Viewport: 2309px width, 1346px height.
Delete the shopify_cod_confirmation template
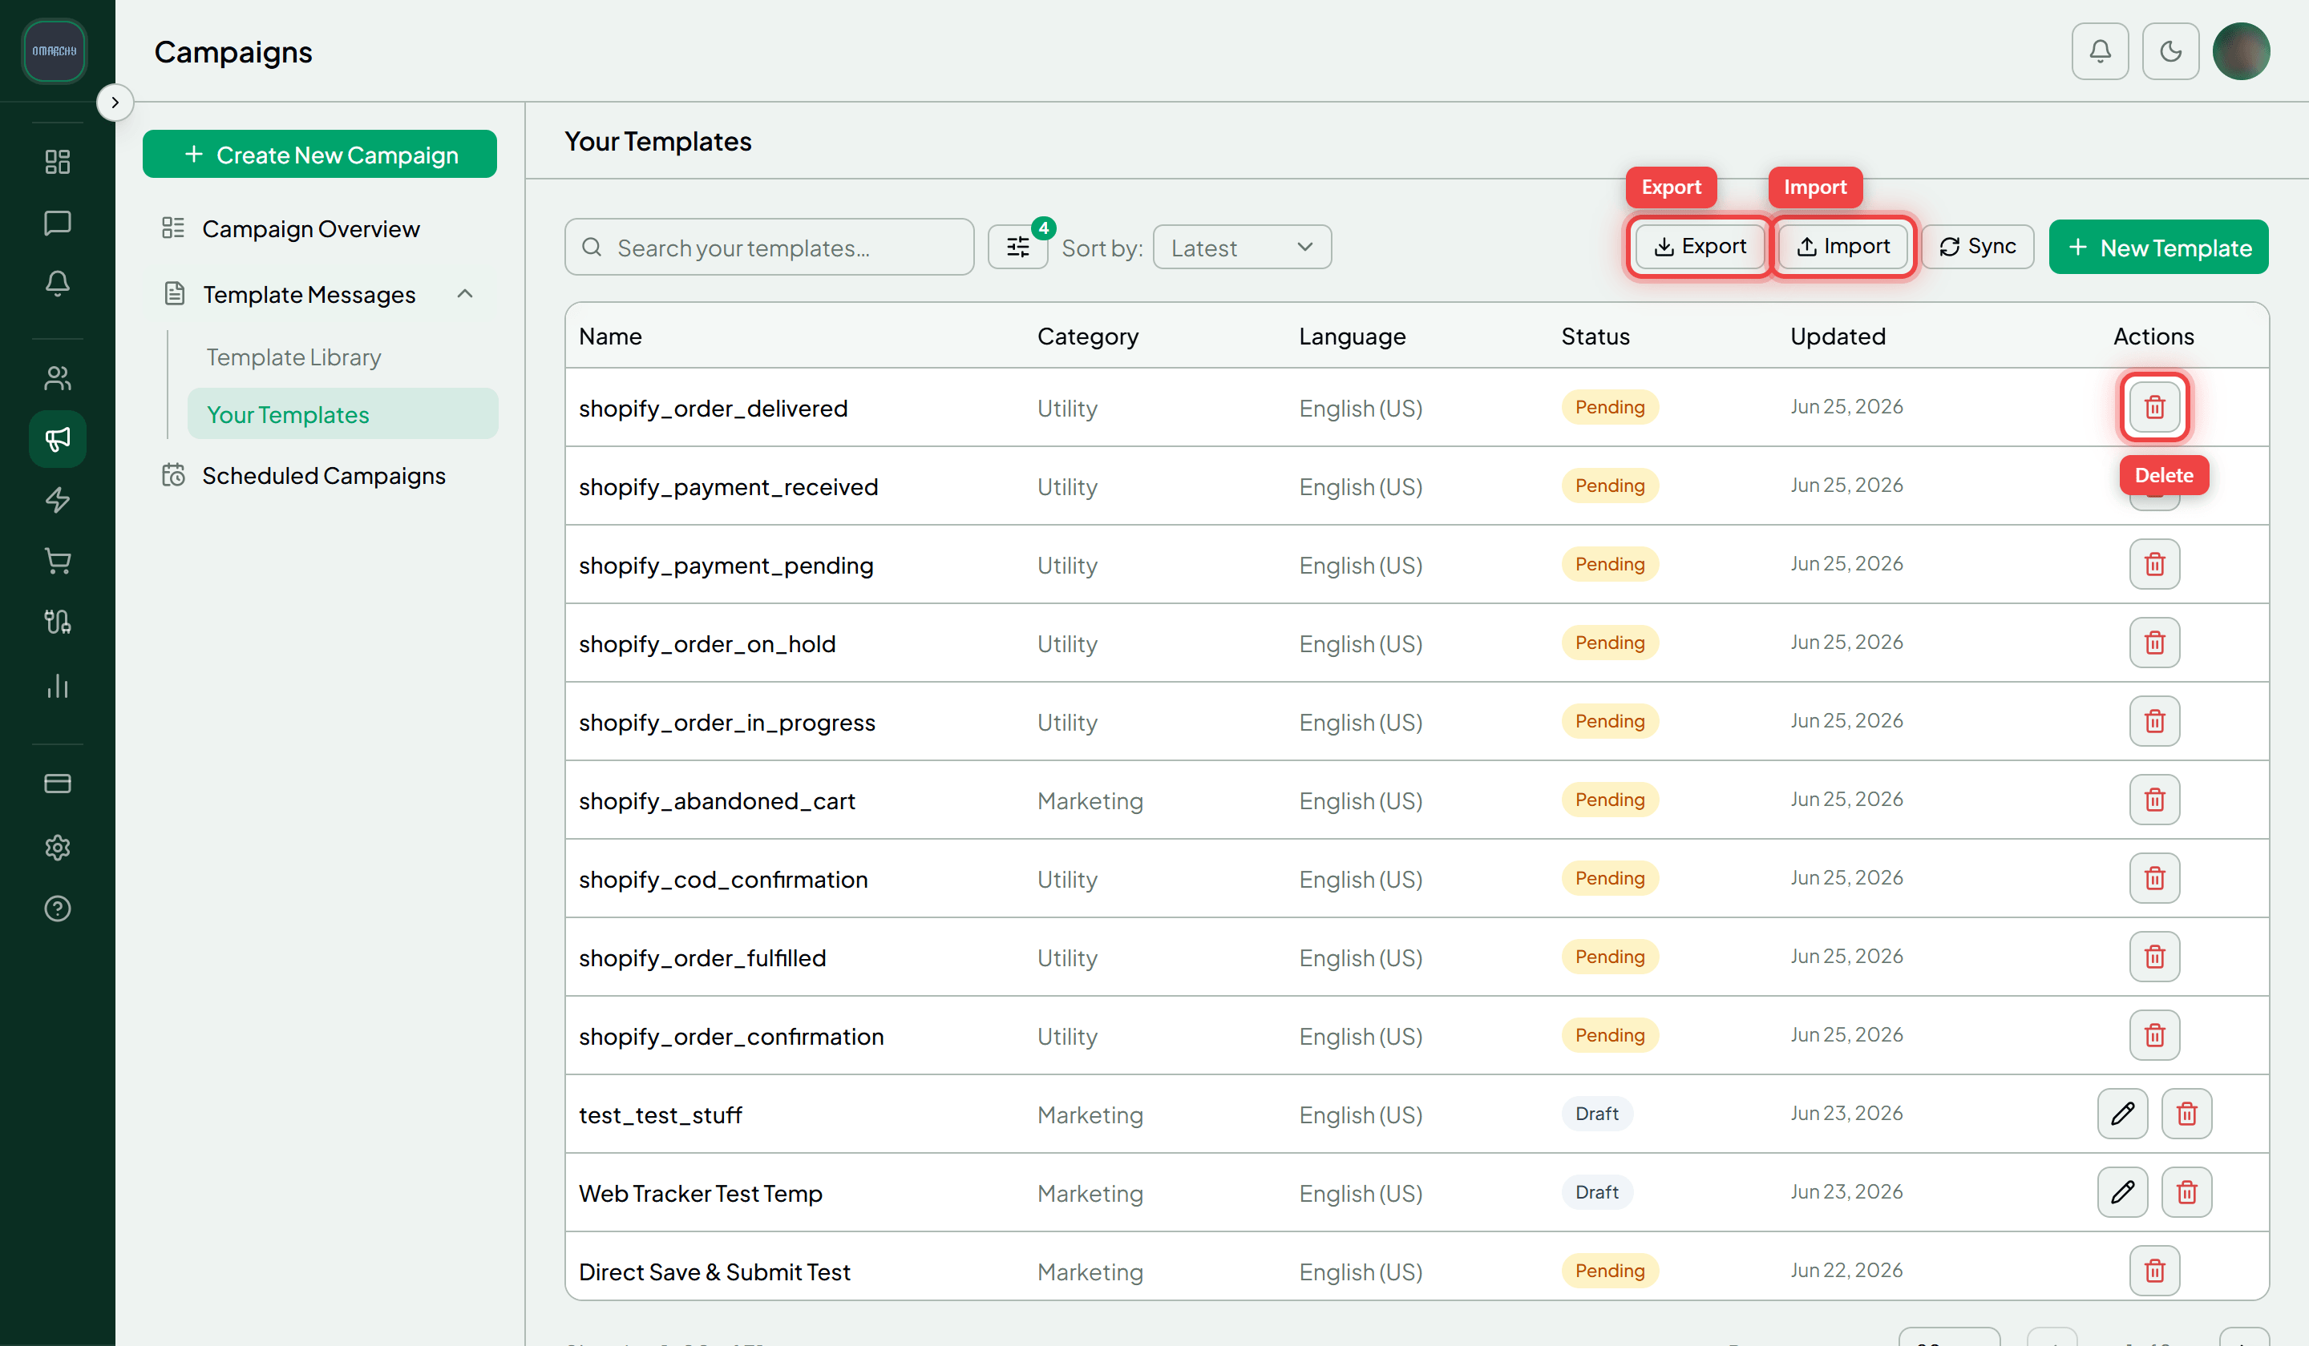point(2154,878)
